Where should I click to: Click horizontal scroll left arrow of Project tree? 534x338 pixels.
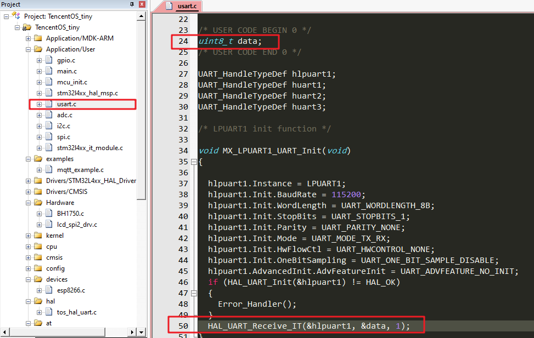[5, 332]
